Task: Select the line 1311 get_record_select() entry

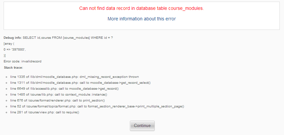Action: (x=81, y=83)
